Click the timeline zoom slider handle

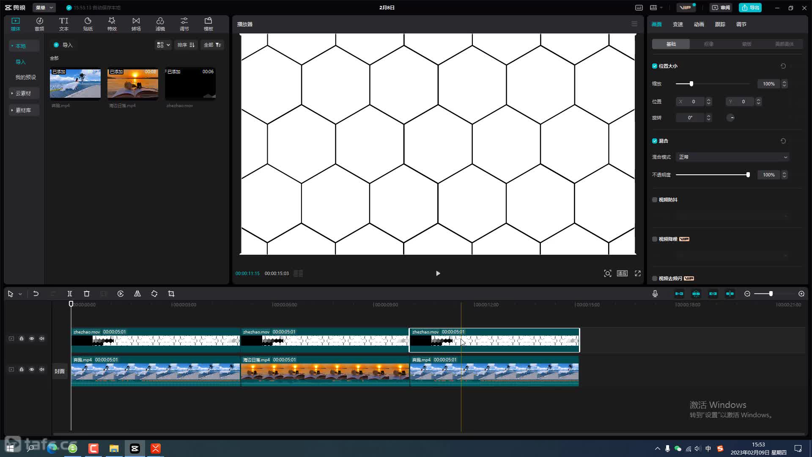(771, 294)
